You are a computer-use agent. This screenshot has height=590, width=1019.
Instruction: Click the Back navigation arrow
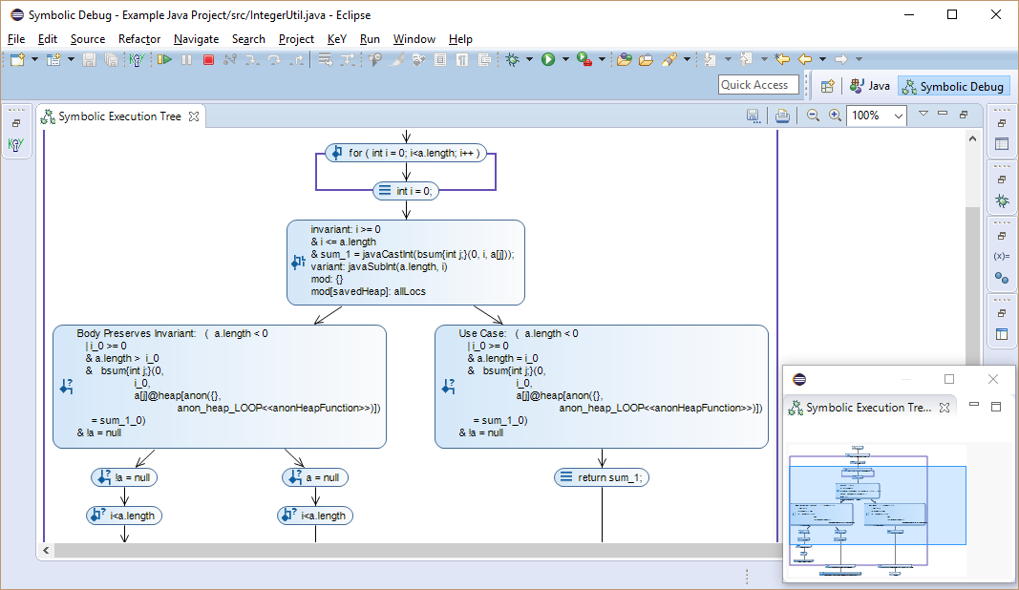(x=804, y=59)
